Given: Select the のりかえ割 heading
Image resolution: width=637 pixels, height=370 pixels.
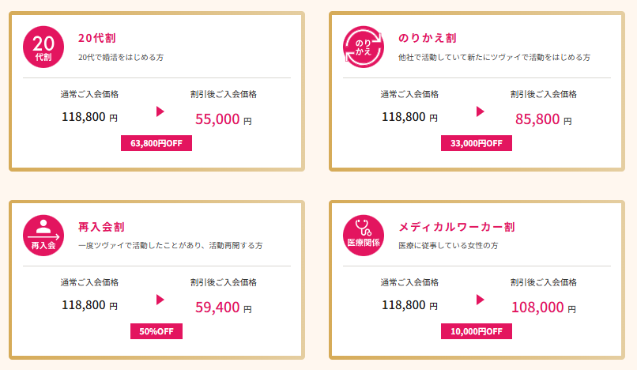Looking at the screenshot, I should point(428,38).
